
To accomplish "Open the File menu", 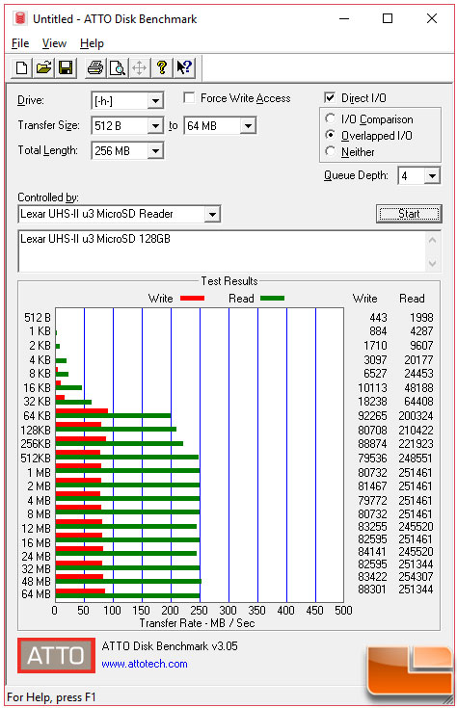I will 20,43.
